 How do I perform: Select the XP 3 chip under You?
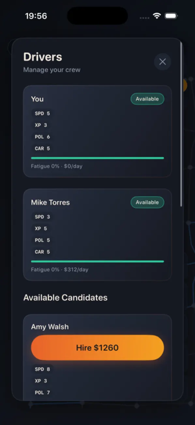tap(41, 125)
